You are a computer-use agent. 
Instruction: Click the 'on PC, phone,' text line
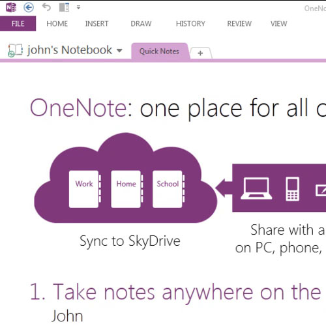point(278,248)
